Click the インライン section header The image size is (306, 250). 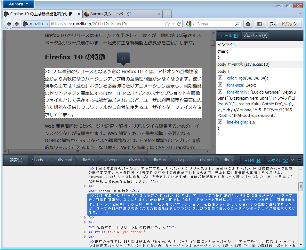pos(260,45)
